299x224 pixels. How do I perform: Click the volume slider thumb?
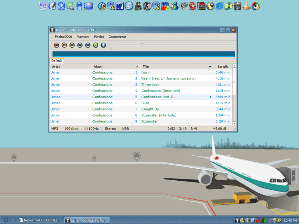point(143,45)
